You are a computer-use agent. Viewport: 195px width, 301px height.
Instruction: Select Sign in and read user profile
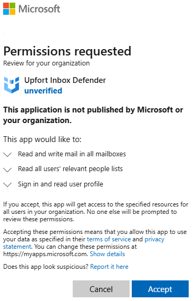tap(61, 184)
